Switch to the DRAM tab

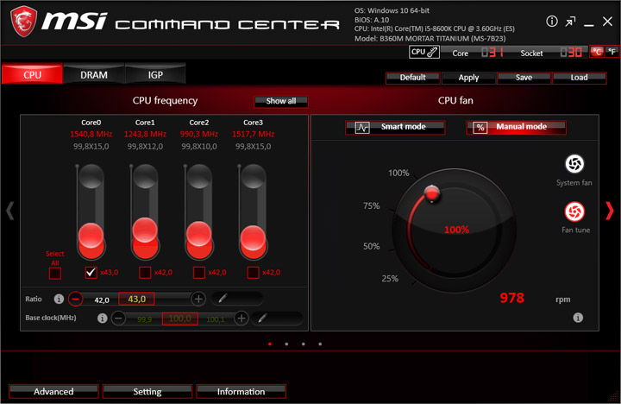click(x=94, y=74)
